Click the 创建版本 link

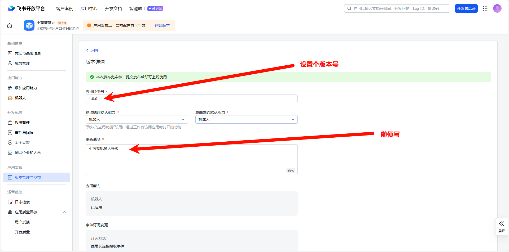tap(162, 25)
